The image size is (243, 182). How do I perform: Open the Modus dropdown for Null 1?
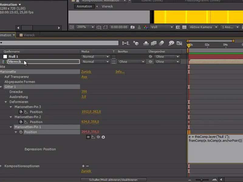pyautogui.click(x=95, y=57)
